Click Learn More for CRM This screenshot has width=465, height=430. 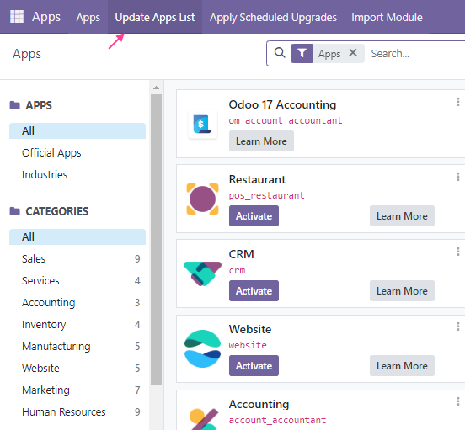[x=402, y=291]
